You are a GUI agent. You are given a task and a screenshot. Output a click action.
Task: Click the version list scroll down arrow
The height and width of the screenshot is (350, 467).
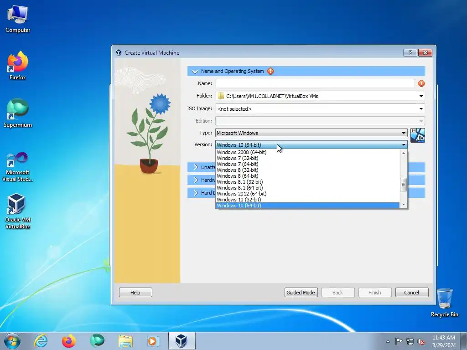point(403,205)
